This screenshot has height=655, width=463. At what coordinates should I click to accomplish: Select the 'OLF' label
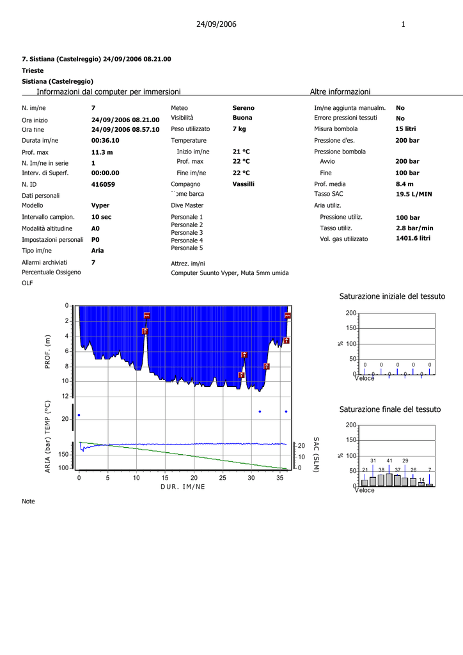pyautogui.click(x=27, y=283)
